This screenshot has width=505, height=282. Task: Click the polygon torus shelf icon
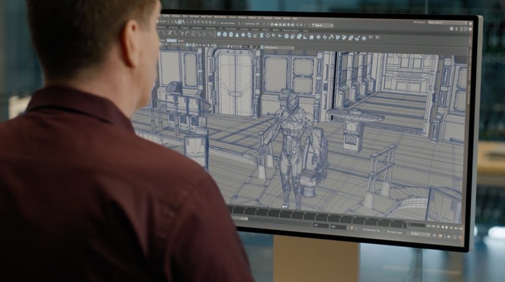pos(244,35)
